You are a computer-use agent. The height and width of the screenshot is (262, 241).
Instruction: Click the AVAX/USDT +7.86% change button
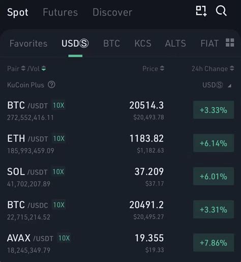coord(214,243)
